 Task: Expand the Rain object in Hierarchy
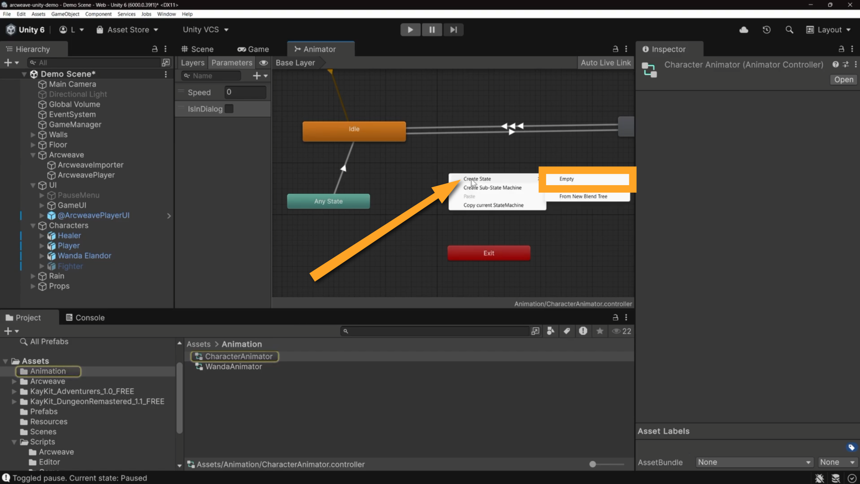tap(33, 276)
